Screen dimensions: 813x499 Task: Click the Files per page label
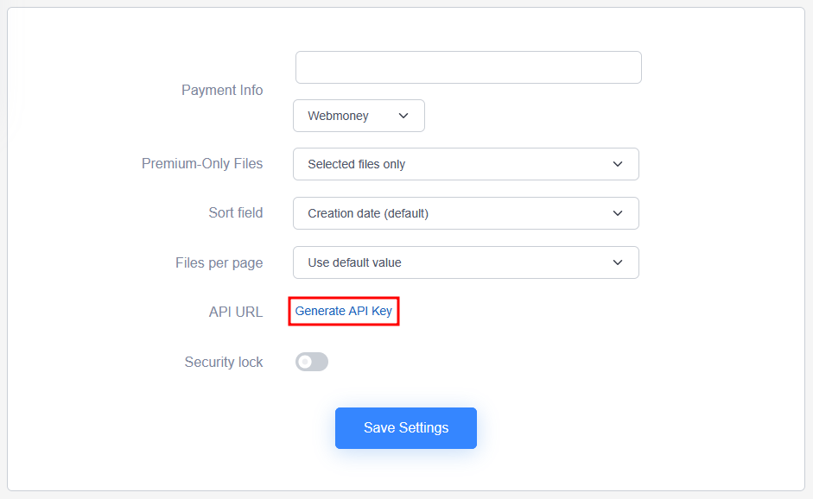point(219,262)
